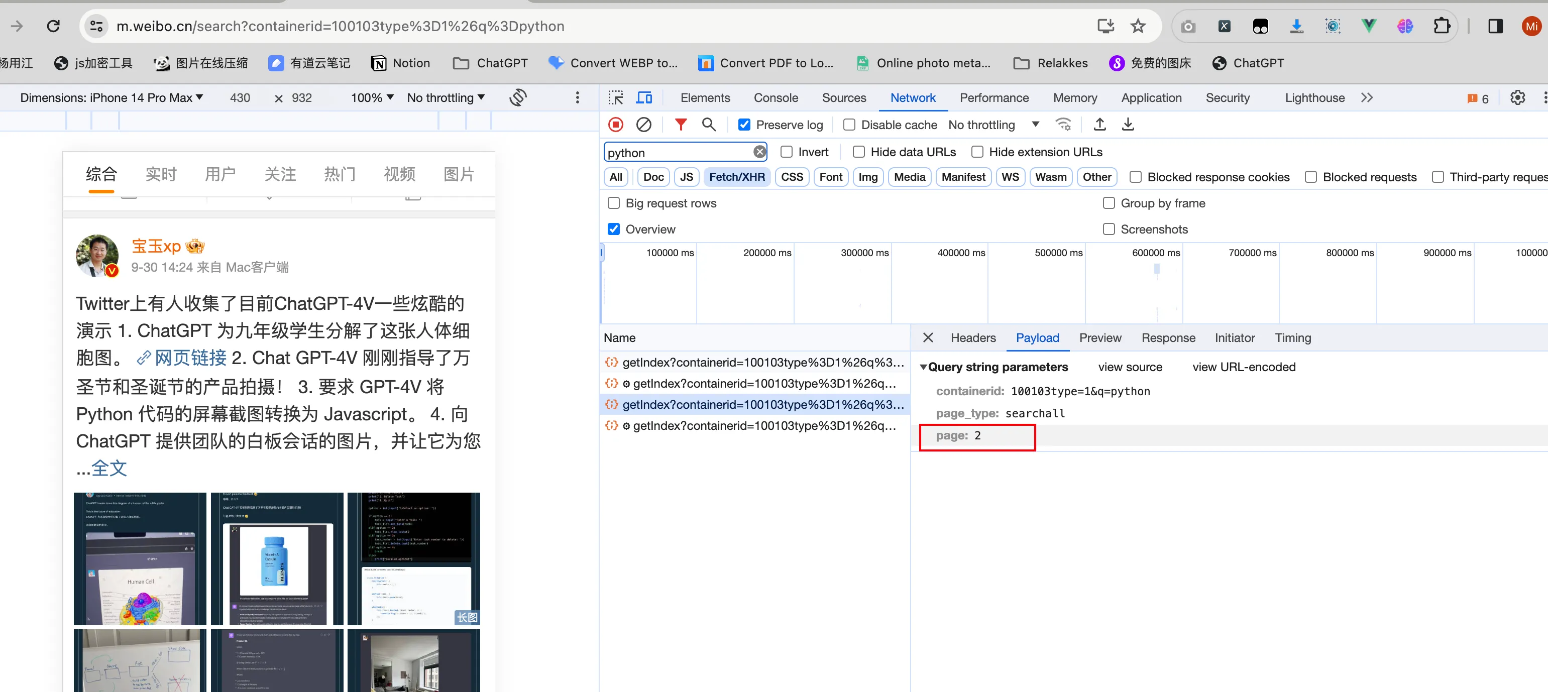Toggle the red network filter funnel

(680, 125)
